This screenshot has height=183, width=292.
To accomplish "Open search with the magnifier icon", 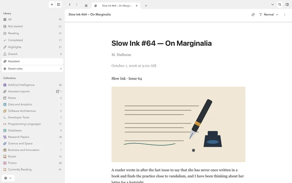I will [x=280, y=5].
